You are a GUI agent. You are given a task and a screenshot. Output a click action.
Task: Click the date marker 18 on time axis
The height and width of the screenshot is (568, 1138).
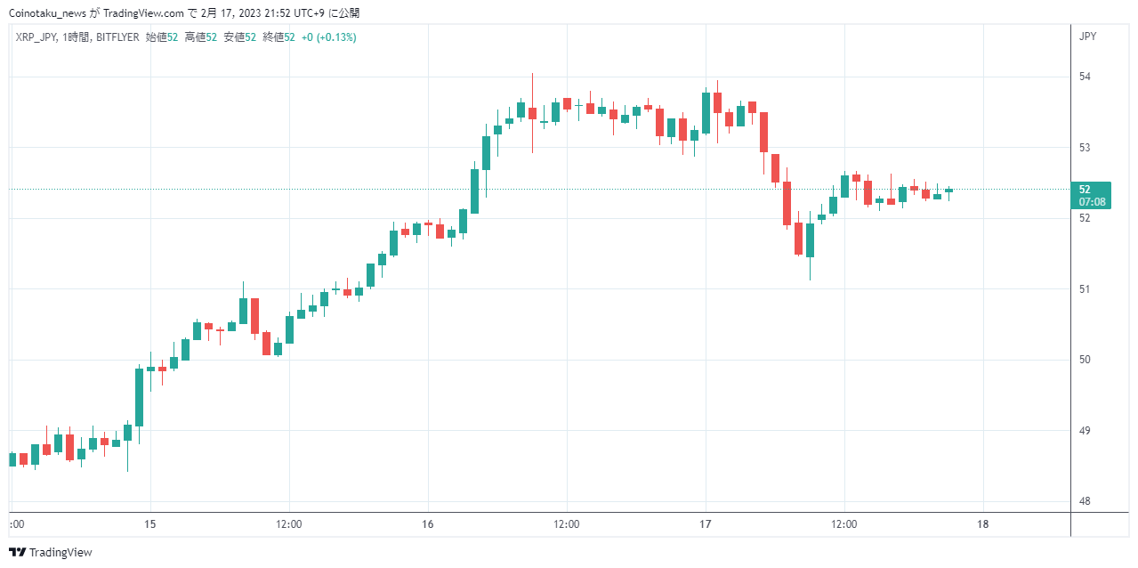click(x=982, y=524)
